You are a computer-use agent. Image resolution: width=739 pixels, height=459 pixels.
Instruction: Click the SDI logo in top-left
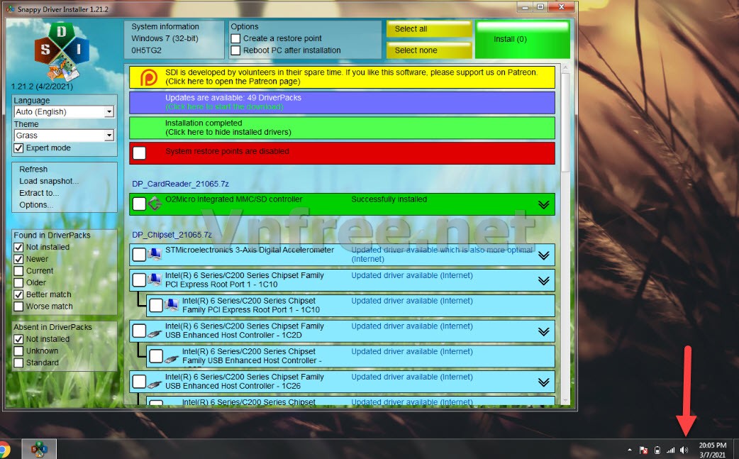coord(62,49)
